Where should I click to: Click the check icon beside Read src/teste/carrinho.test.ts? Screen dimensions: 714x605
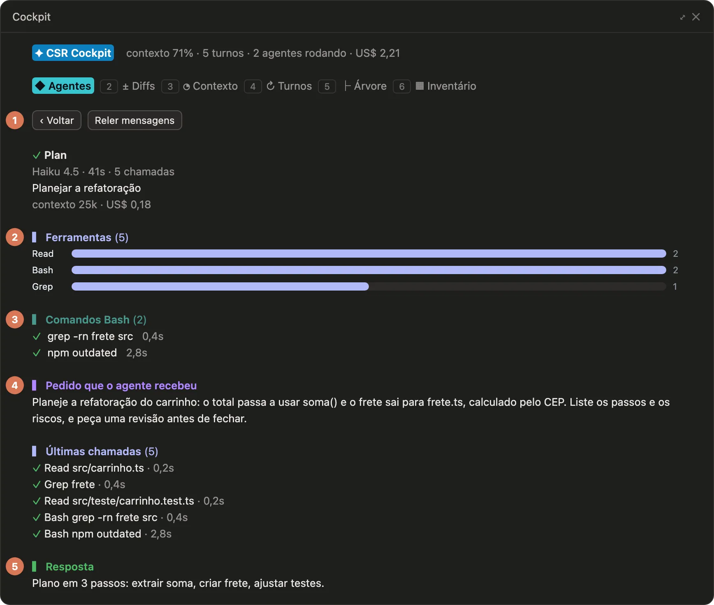pos(37,501)
